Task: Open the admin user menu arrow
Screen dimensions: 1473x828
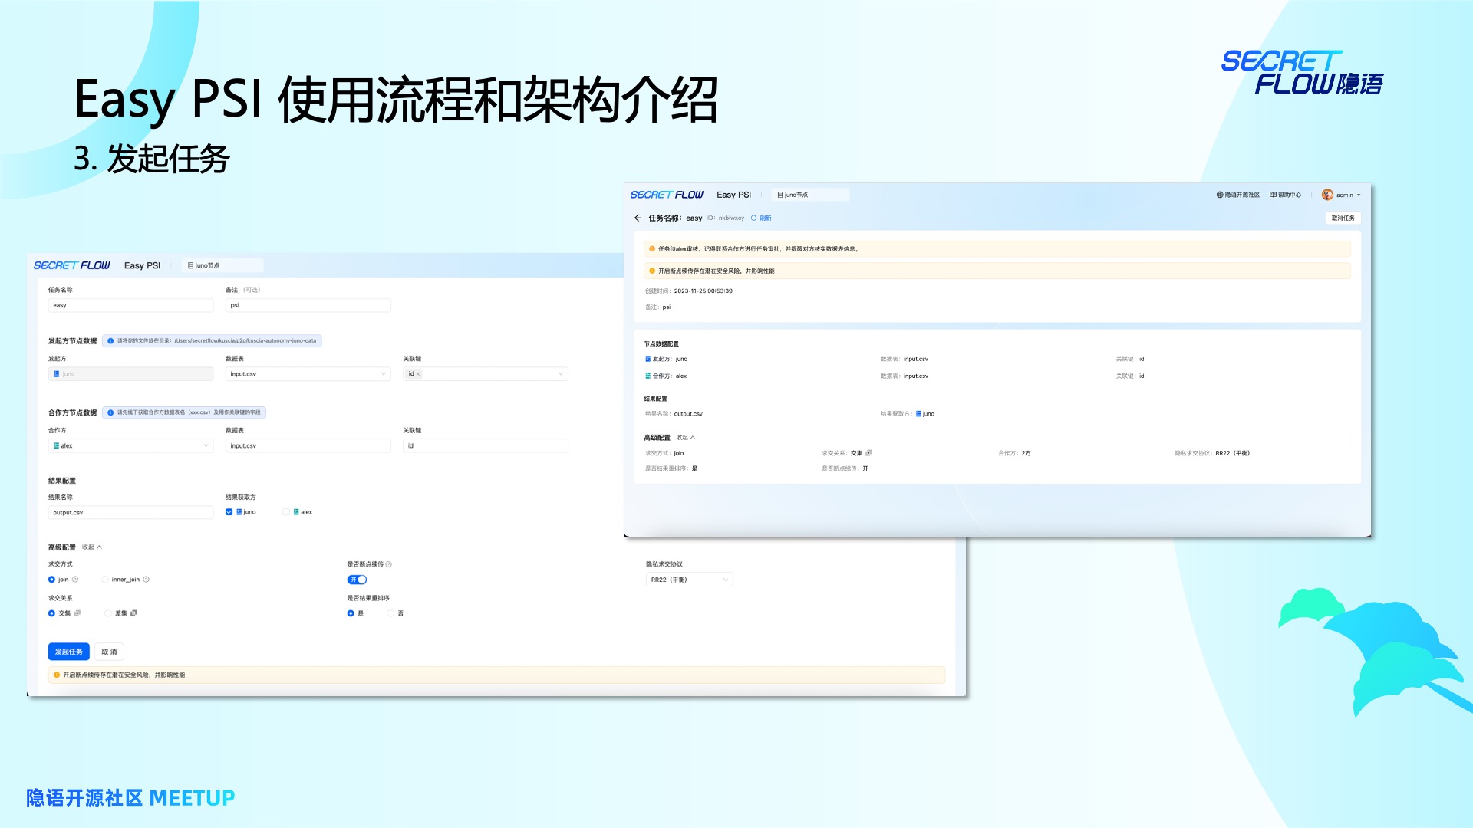Action: [1359, 195]
